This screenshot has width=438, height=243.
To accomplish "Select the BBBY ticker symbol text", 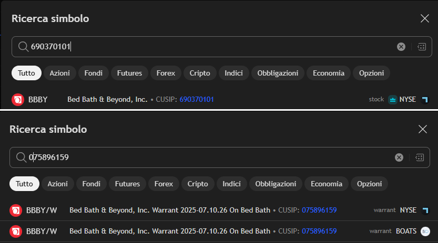I will tap(38, 100).
